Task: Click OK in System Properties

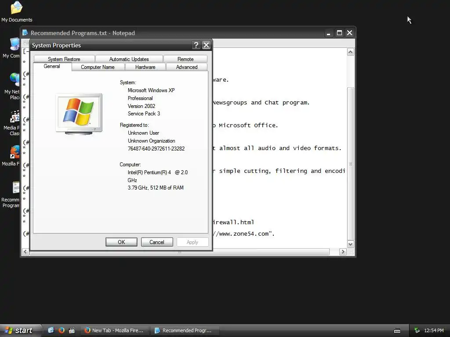Action: click(121, 242)
